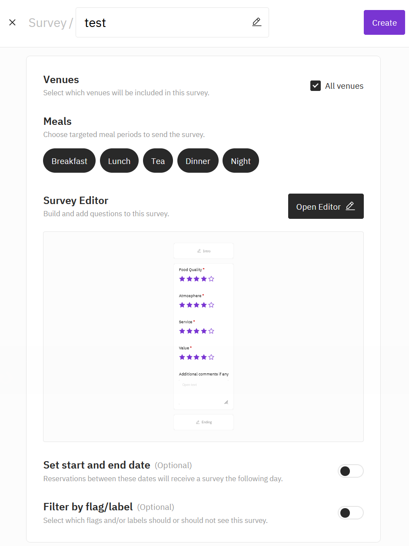
Task: Click the Intro block in preview
Action: [203, 251]
